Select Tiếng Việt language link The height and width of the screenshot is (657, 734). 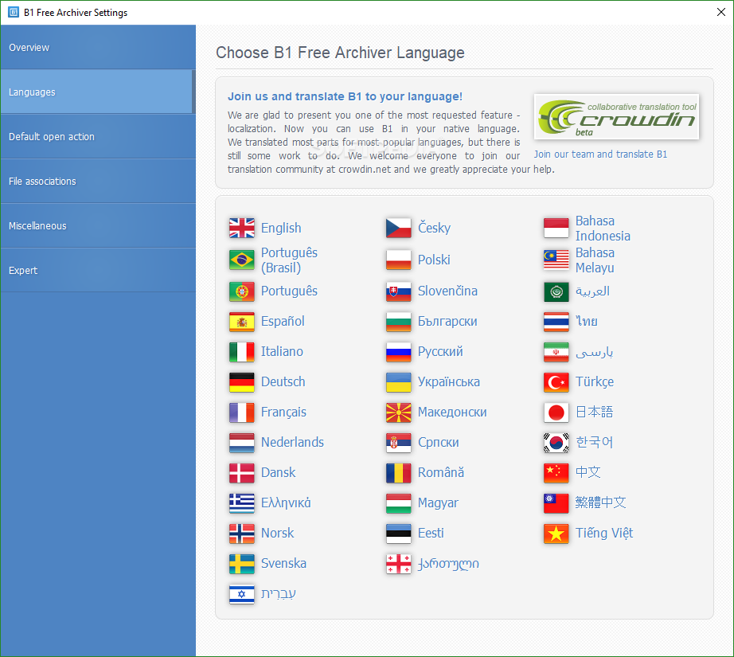pos(604,533)
